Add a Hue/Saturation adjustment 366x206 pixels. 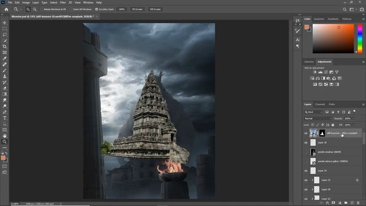click(x=312, y=78)
